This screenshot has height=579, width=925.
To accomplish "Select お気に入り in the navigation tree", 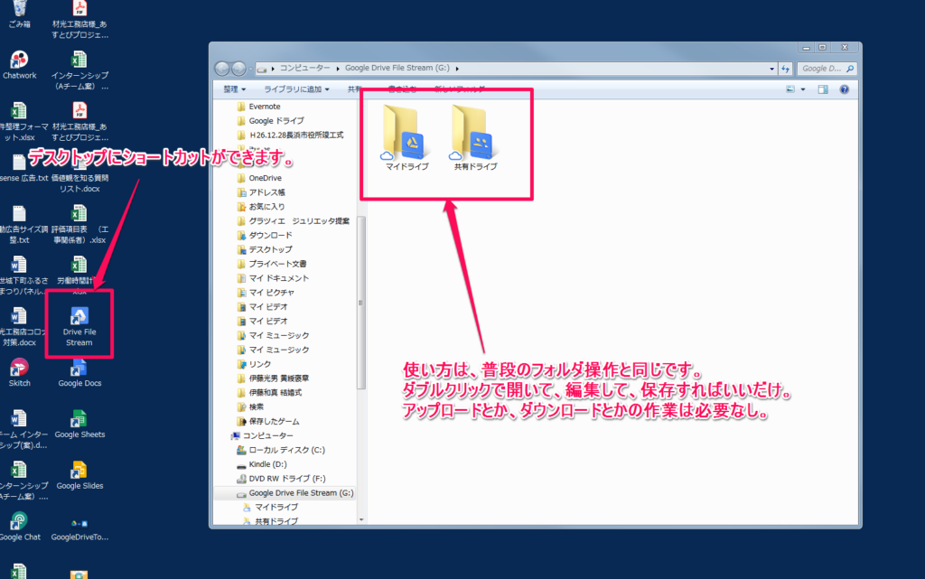I will pos(266,207).
